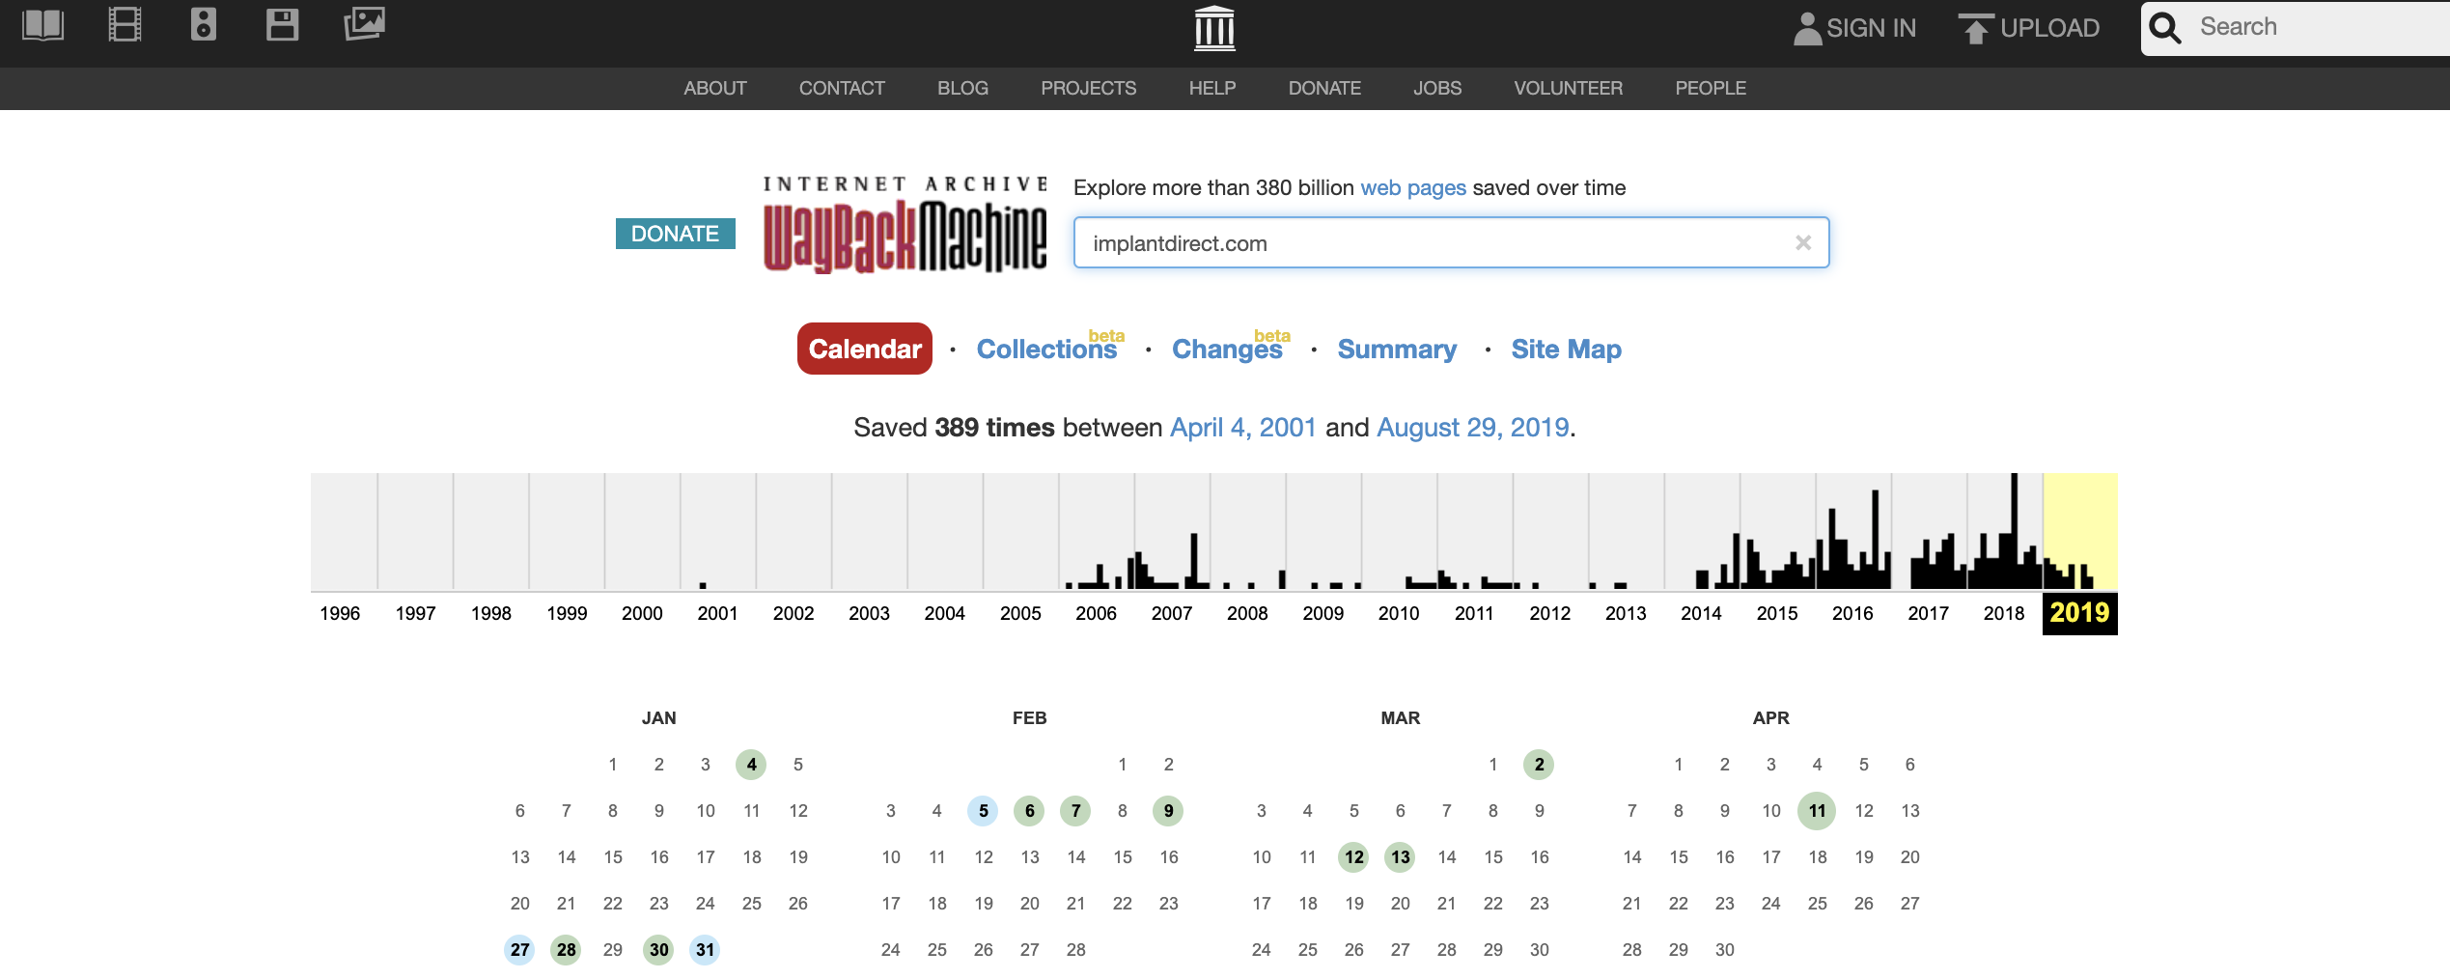Open the Video collection icon
The image size is (2450, 979).
click(x=124, y=26)
